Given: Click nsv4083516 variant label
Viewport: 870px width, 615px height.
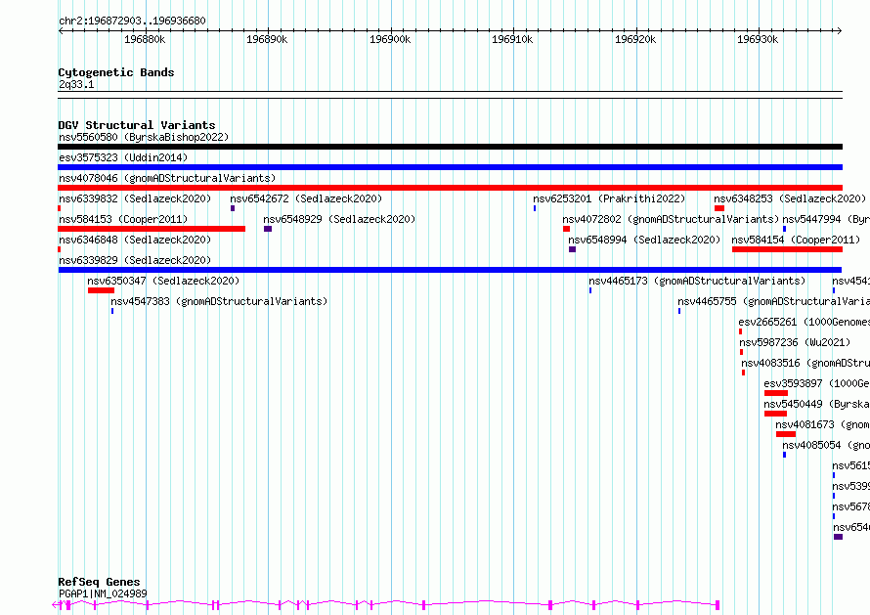Looking at the screenshot, I should [805, 363].
